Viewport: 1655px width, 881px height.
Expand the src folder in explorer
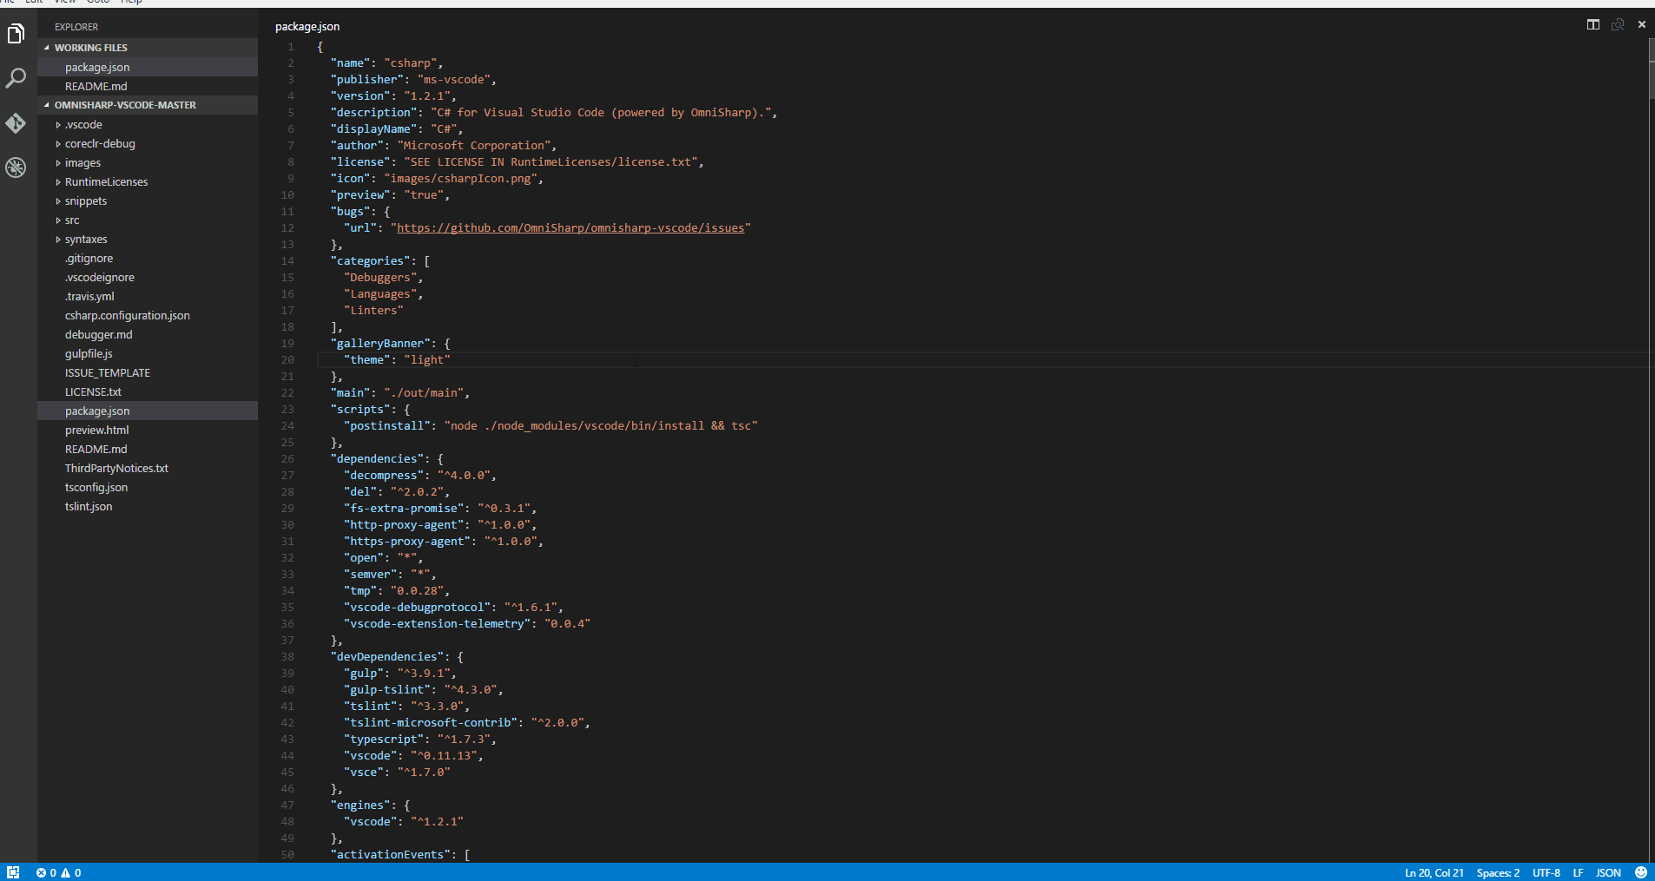click(x=72, y=220)
